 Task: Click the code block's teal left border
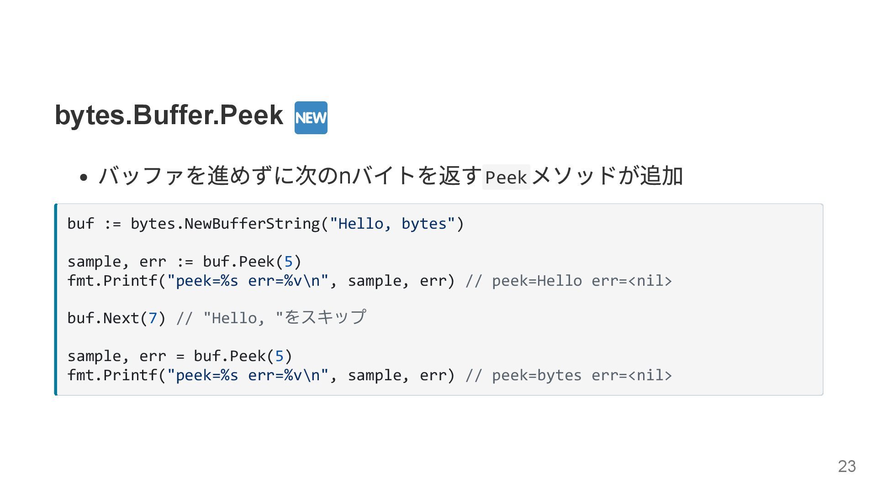click(56, 299)
